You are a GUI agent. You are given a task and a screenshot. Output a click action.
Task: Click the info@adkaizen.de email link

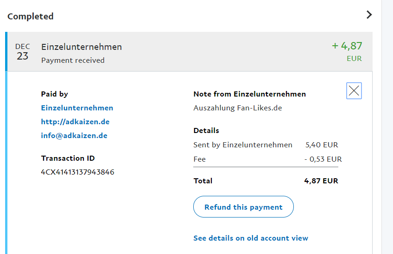pos(74,136)
